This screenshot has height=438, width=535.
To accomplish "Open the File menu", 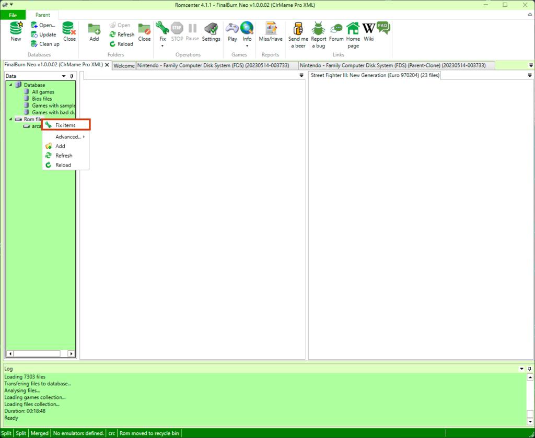I will (13, 15).
